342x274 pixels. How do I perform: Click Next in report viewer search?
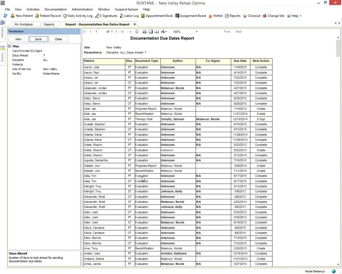238,32
